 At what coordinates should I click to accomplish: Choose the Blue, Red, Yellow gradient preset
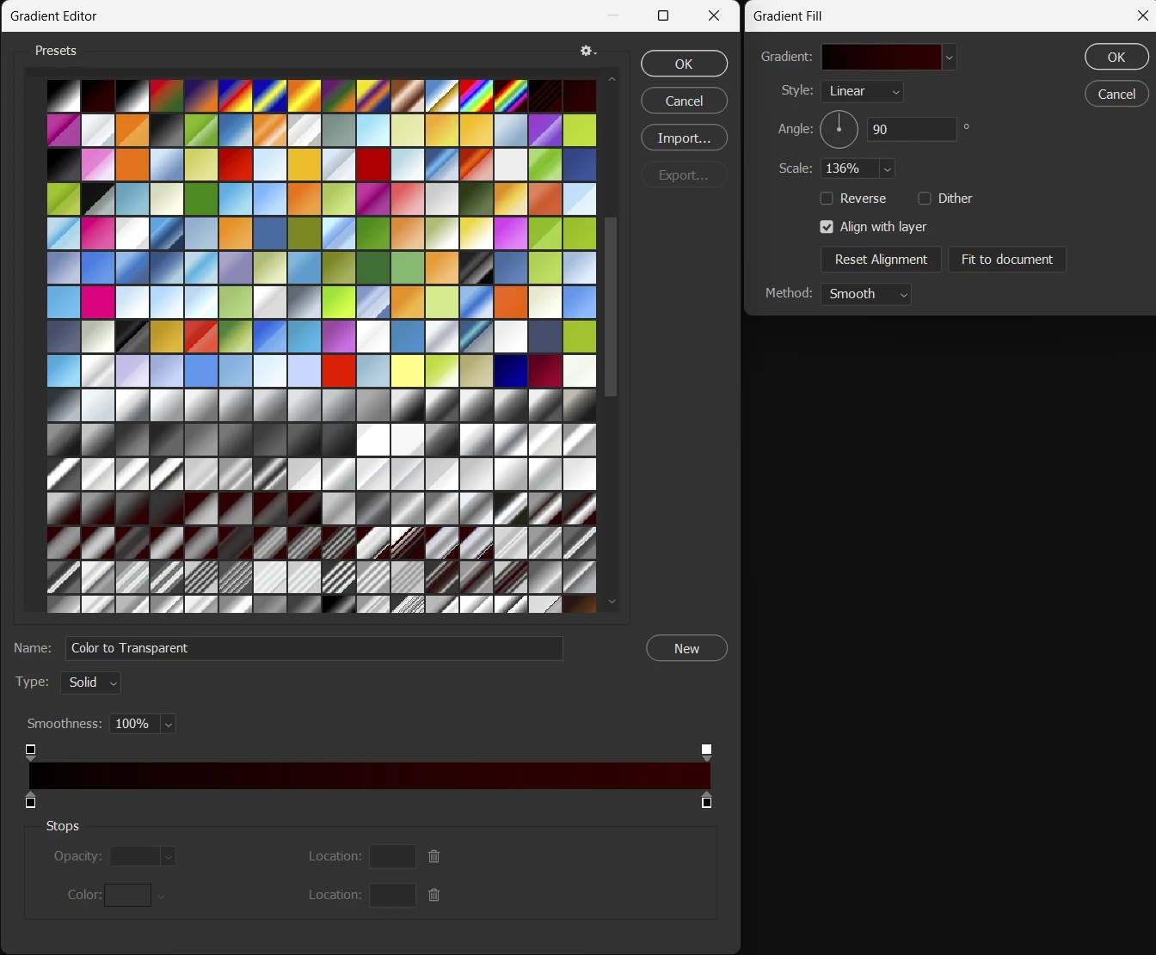[236, 96]
